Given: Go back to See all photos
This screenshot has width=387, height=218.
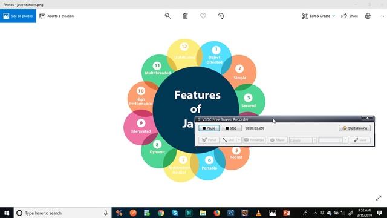Looking at the screenshot, I should pos(18,16).
